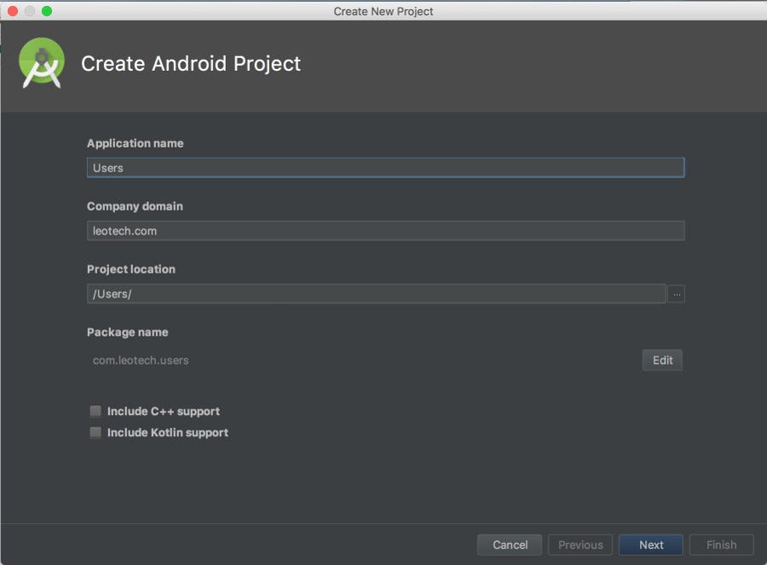Click the com.leotech.users package name text

point(141,360)
